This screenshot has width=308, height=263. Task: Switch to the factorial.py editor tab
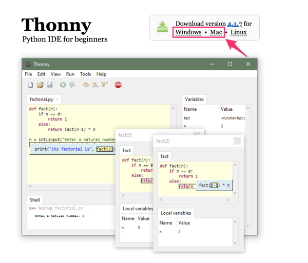coord(42,99)
